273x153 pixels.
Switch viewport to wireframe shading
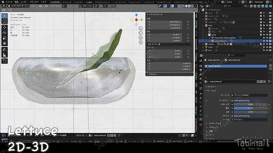pos(183,6)
